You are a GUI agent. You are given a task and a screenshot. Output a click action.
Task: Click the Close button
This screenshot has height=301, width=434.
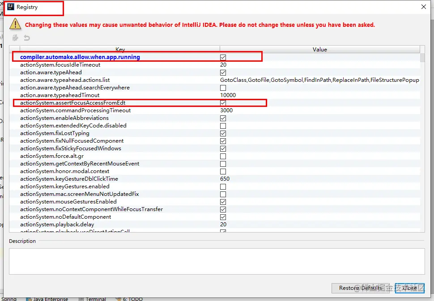pyautogui.click(x=410, y=288)
